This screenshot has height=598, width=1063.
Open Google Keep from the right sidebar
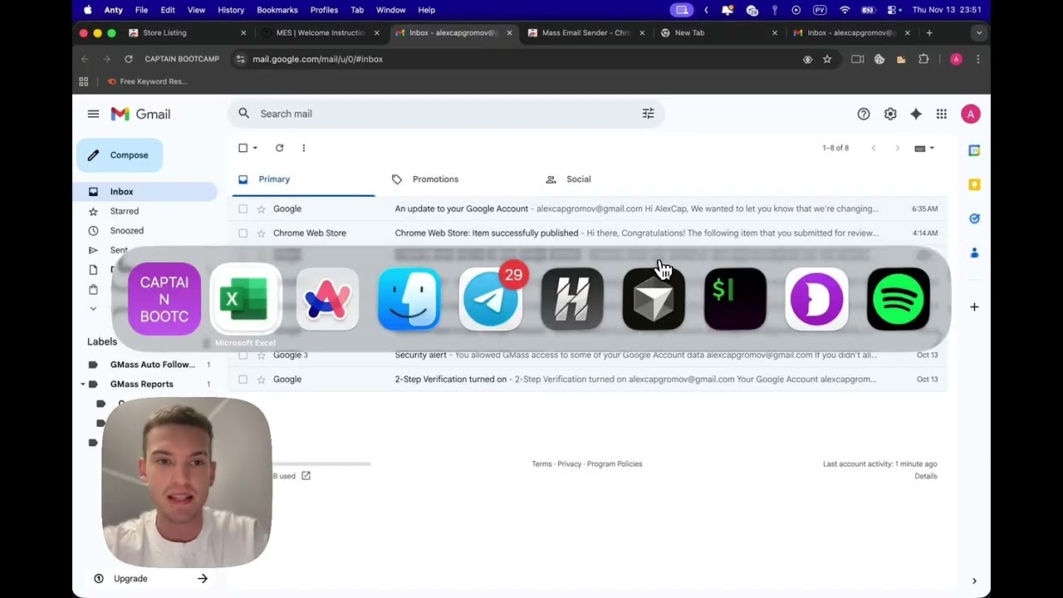point(973,184)
